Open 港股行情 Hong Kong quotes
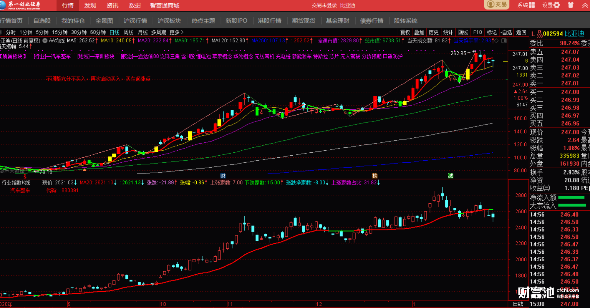 pyautogui.click(x=270, y=21)
